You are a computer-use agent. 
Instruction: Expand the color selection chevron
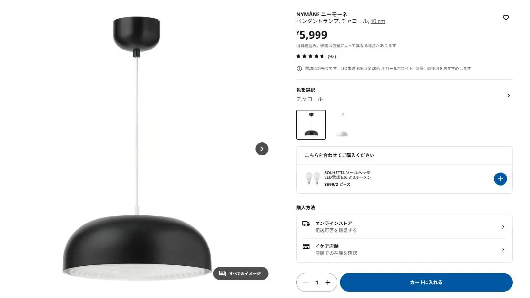[508, 96]
